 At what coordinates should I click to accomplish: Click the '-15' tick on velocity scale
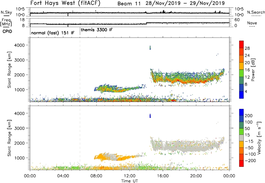coord(249,141)
